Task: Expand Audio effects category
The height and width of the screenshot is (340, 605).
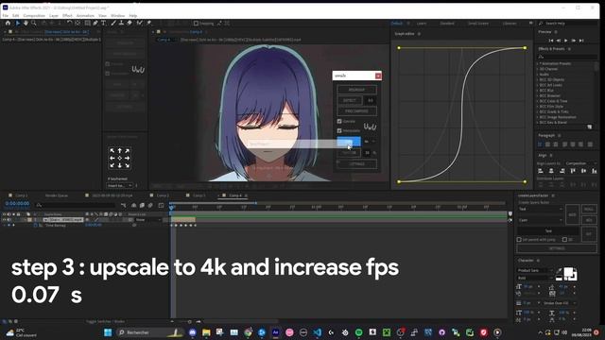Action: [537, 75]
